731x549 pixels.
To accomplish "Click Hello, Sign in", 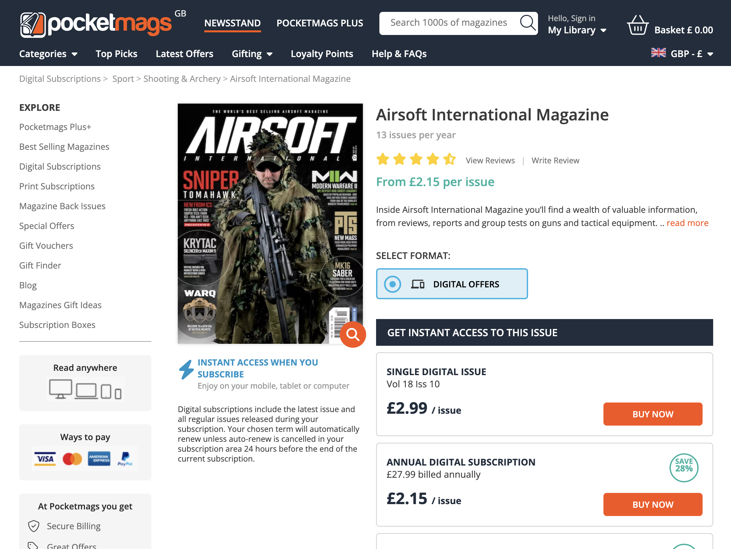I will [571, 18].
